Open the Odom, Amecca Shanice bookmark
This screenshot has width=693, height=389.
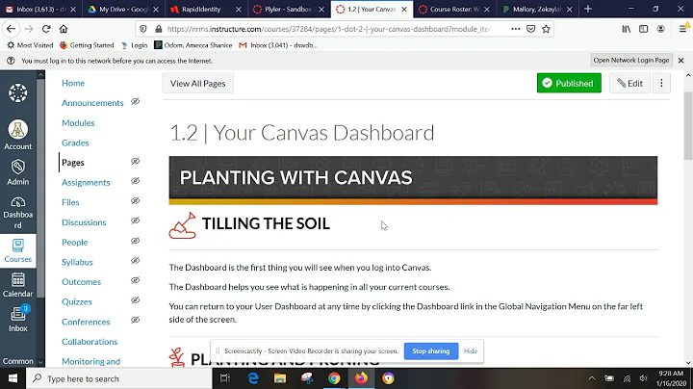click(x=193, y=45)
